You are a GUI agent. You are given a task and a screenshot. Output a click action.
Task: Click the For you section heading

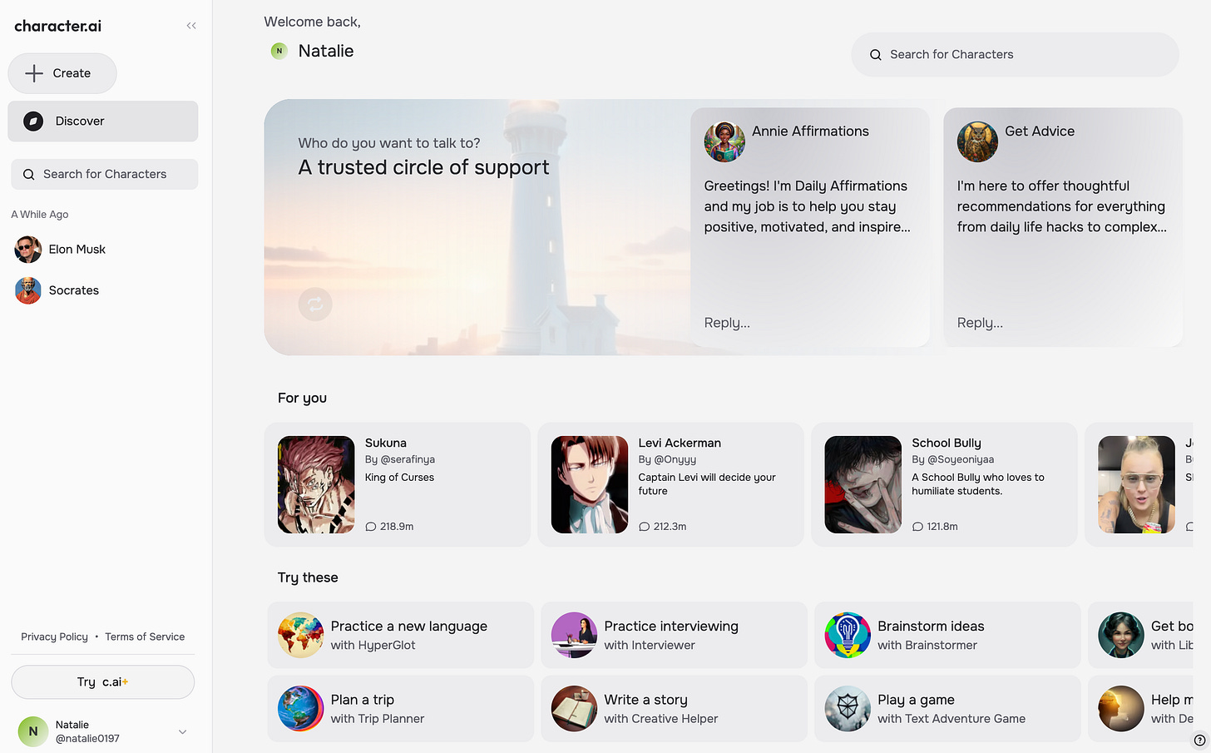pos(302,398)
